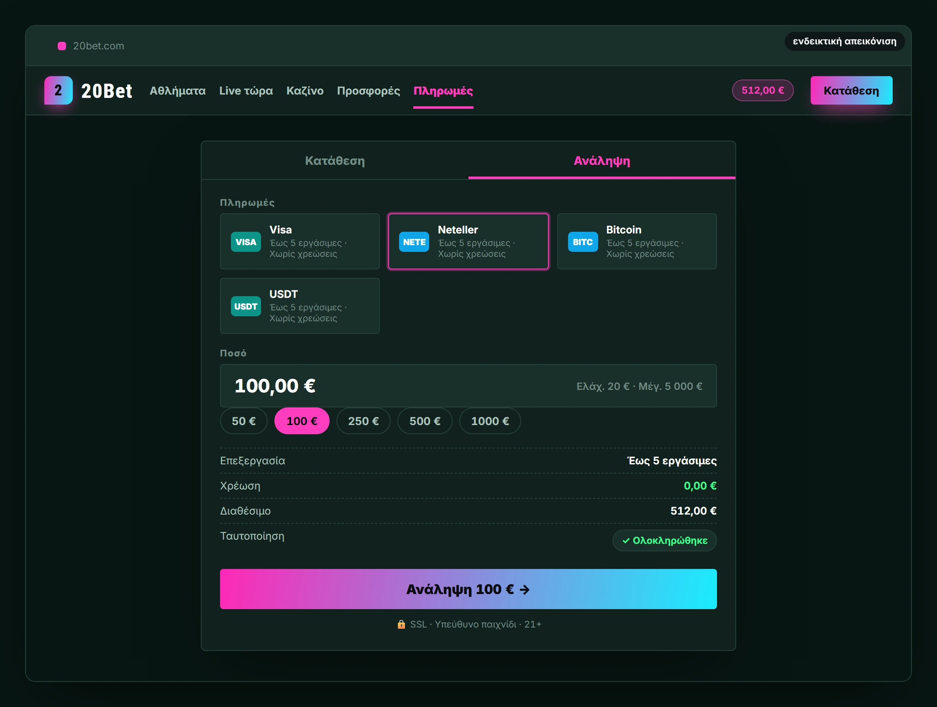Viewport: 937px width, 707px height.
Task: Click the 20bet.com address text
Action: 99,46
